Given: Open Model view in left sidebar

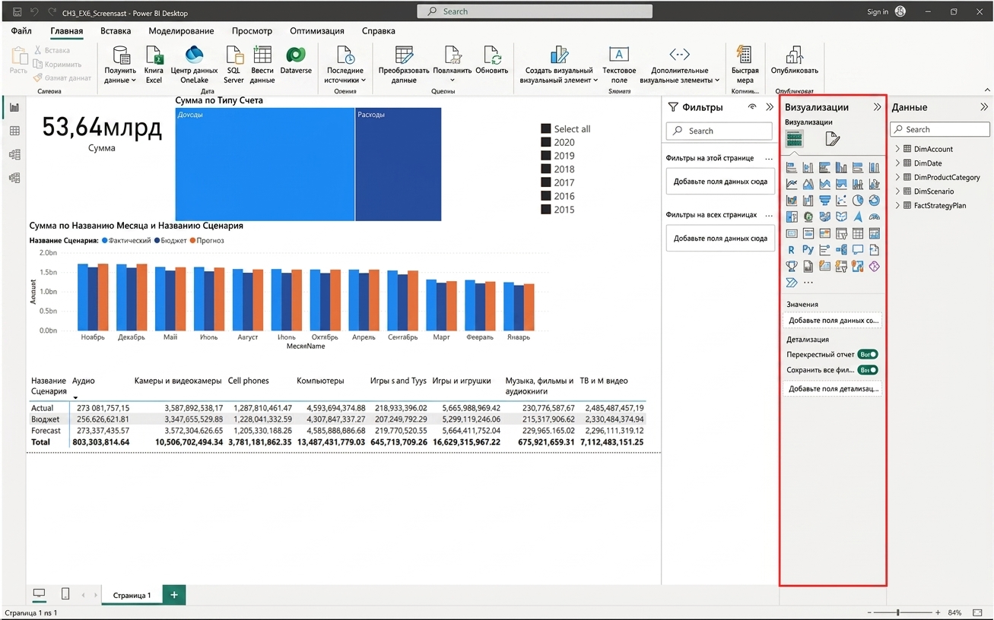Looking at the screenshot, I should point(14,155).
